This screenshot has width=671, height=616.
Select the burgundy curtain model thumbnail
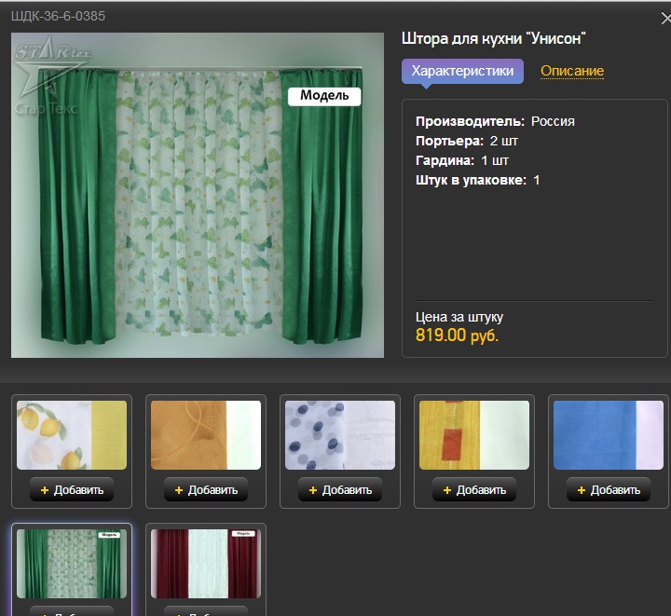click(x=206, y=564)
